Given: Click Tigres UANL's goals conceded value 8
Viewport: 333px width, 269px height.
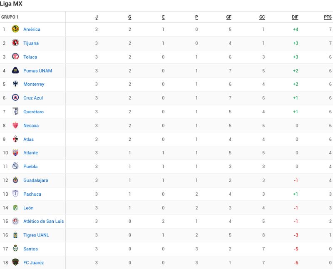Looking at the screenshot, I should 263,235.
